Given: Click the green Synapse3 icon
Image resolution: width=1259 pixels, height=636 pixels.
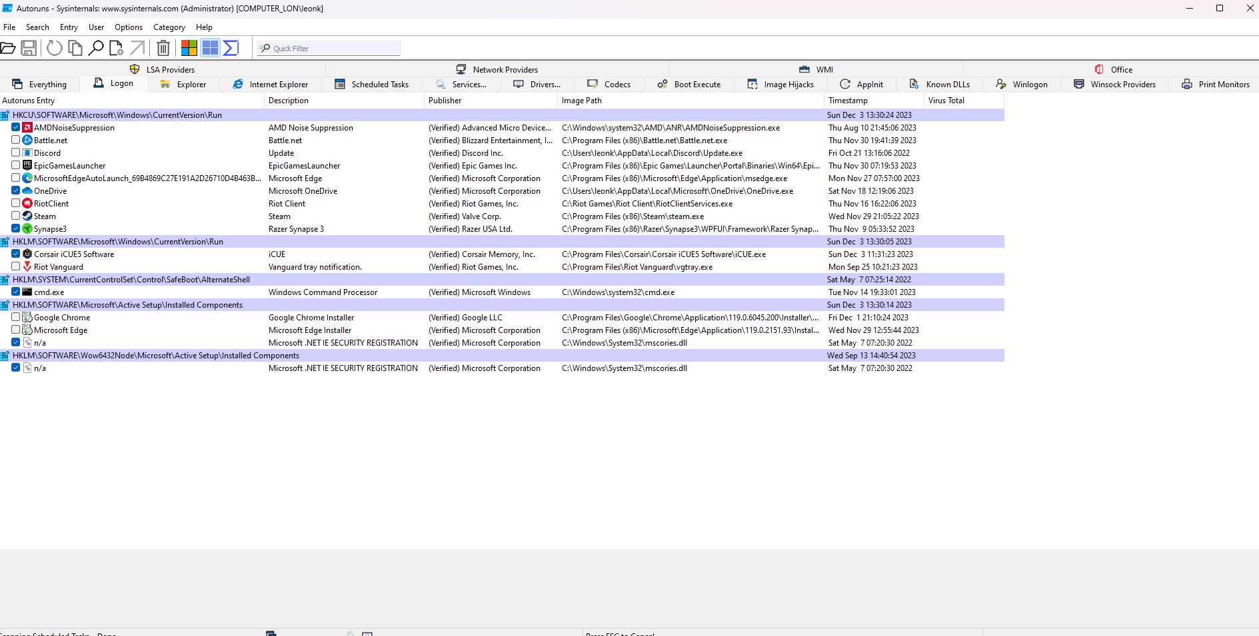Looking at the screenshot, I should pos(27,229).
